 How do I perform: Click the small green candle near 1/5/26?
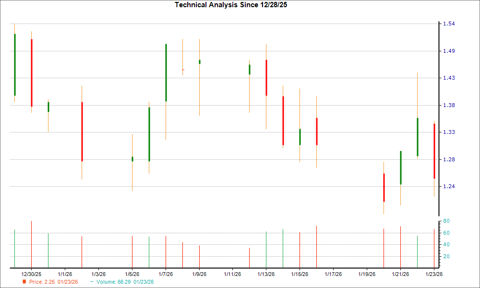click(132, 158)
